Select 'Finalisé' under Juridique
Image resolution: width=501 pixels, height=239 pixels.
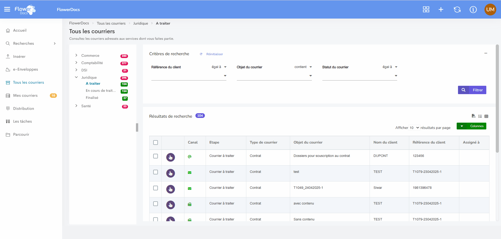(92, 98)
